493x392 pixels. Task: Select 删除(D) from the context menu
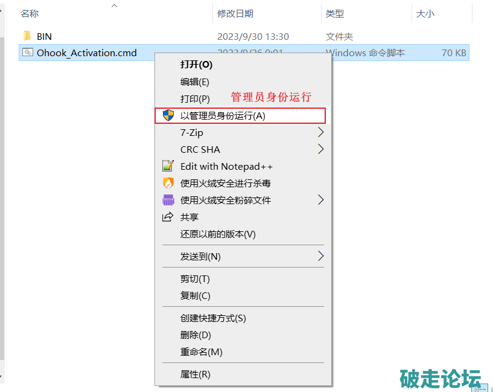pos(196,335)
